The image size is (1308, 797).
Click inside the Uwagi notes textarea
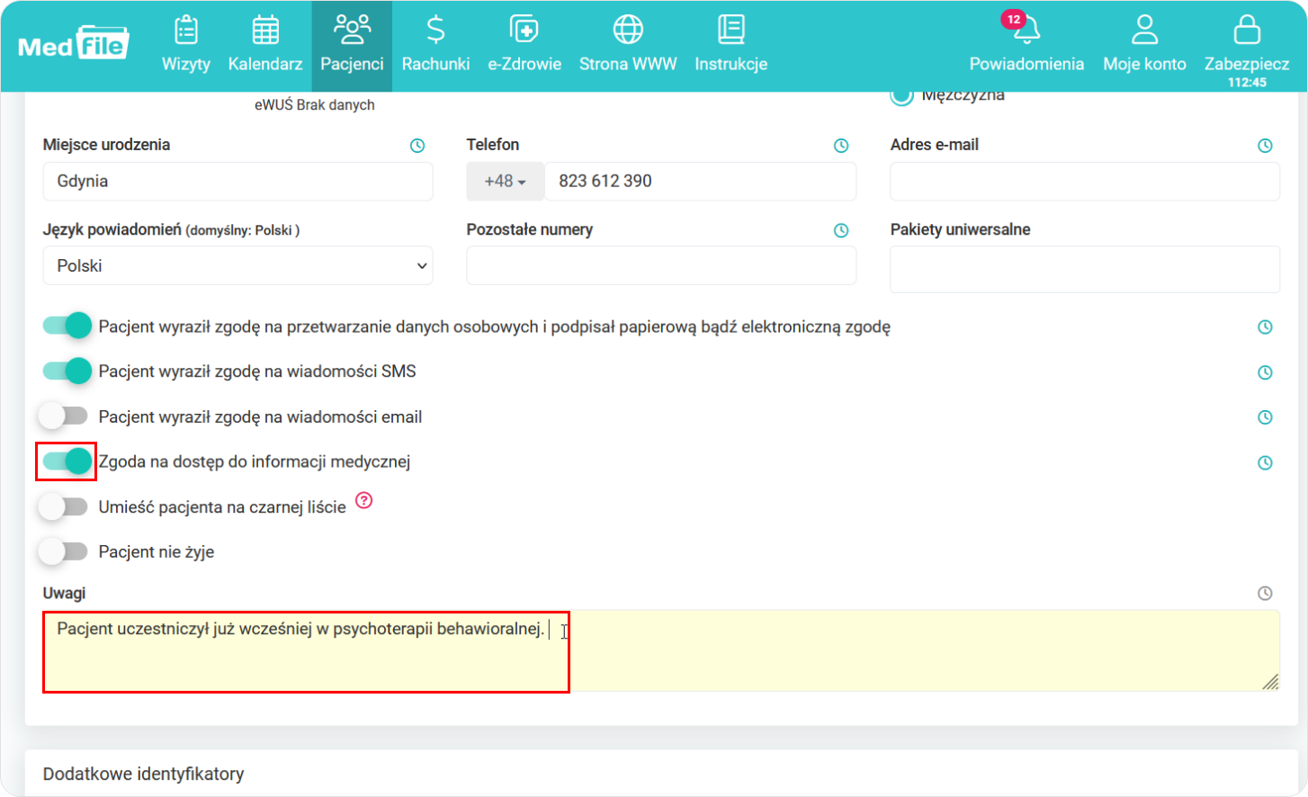[x=661, y=650]
